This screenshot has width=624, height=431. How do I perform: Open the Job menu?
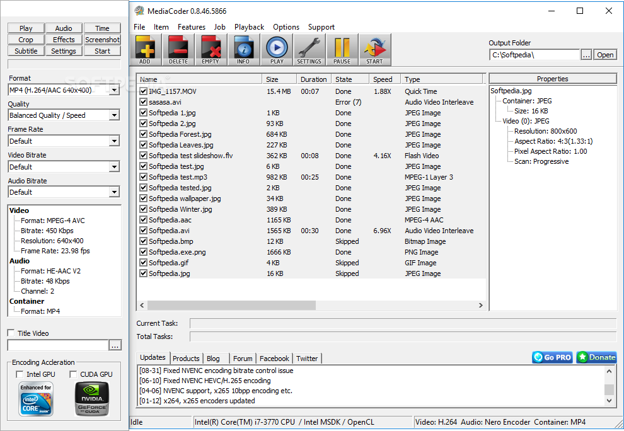coord(220,27)
